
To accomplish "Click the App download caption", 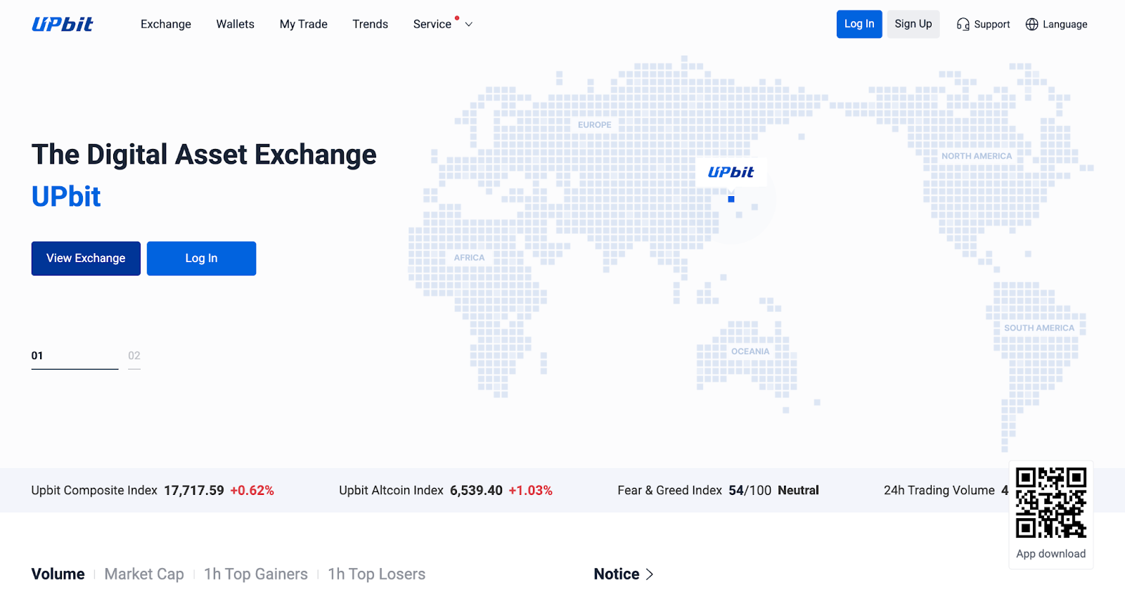I will 1051,554.
